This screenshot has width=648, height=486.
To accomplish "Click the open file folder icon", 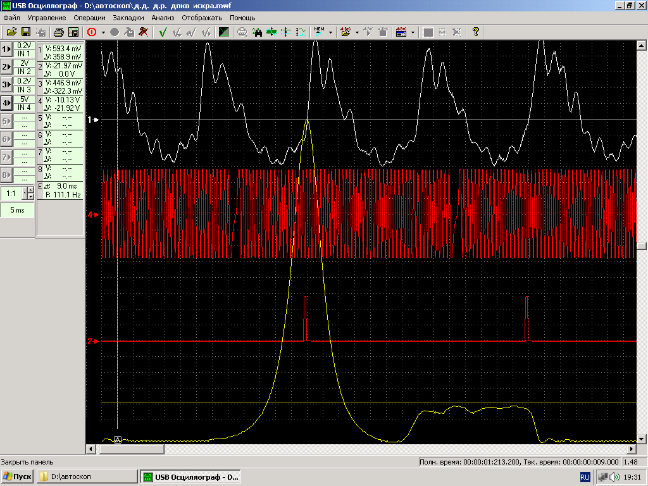I will [11, 32].
